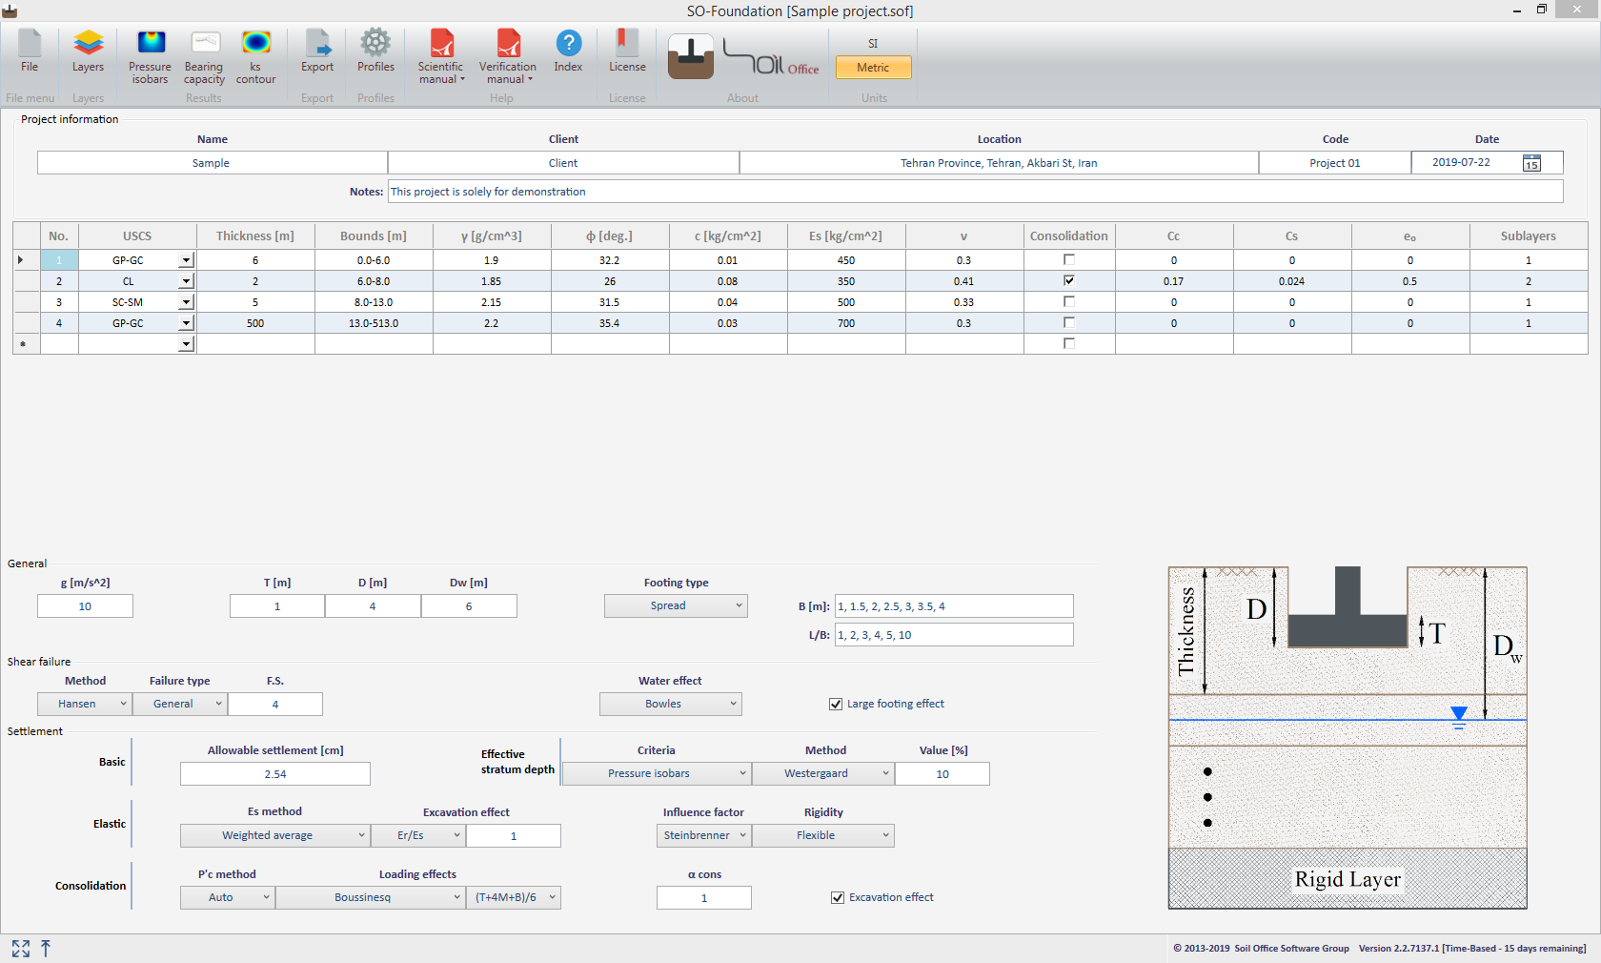
Task: Click the app icon in title bar
Action: tap(10, 11)
